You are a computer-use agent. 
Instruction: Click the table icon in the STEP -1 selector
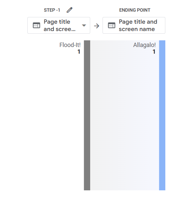click(x=36, y=25)
